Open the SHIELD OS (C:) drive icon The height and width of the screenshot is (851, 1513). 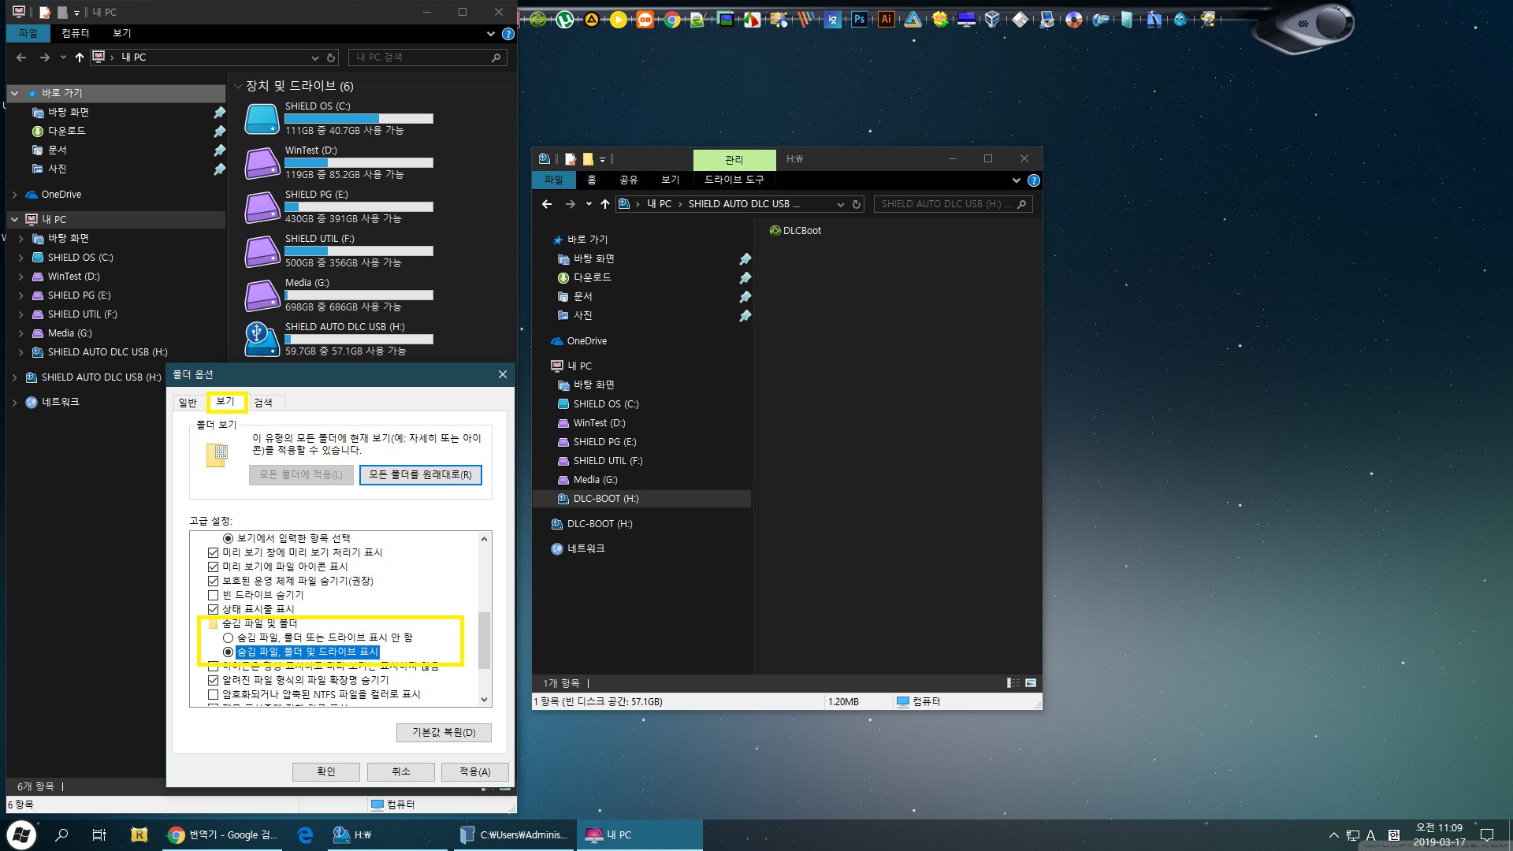click(262, 118)
